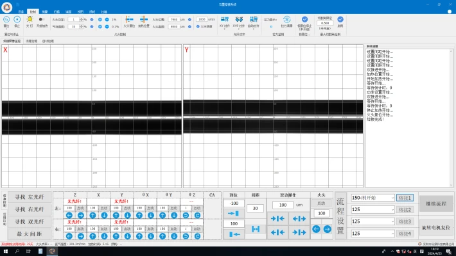Toggle the 刷新 check option
The height and width of the screenshot is (256, 456).
(x=340, y=20)
